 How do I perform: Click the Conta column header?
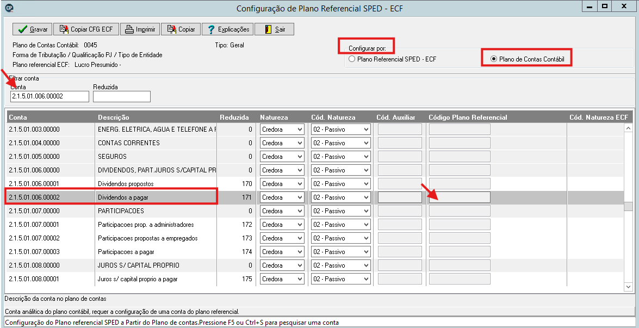[18, 117]
